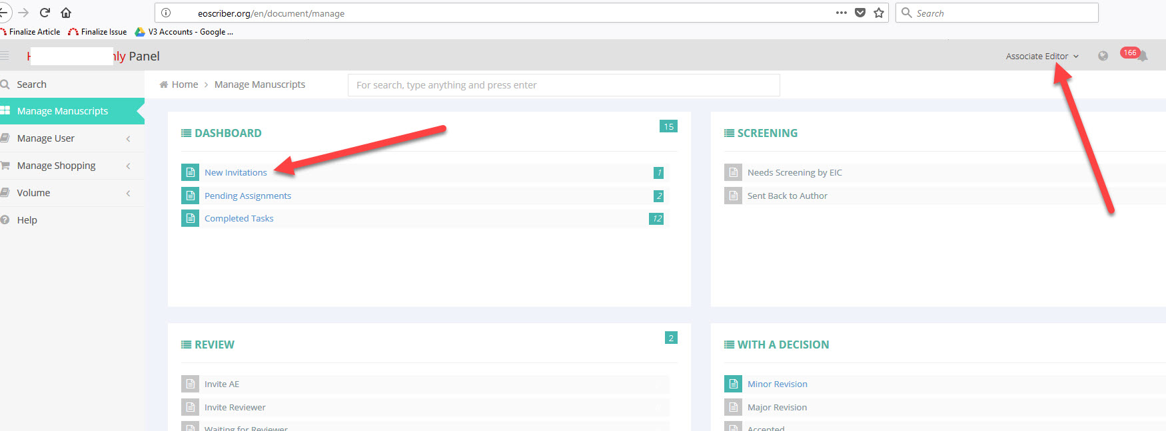Image resolution: width=1166 pixels, height=431 pixels.
Task: Click the Pending Assignments document icon
Action: tap(190, 196)
